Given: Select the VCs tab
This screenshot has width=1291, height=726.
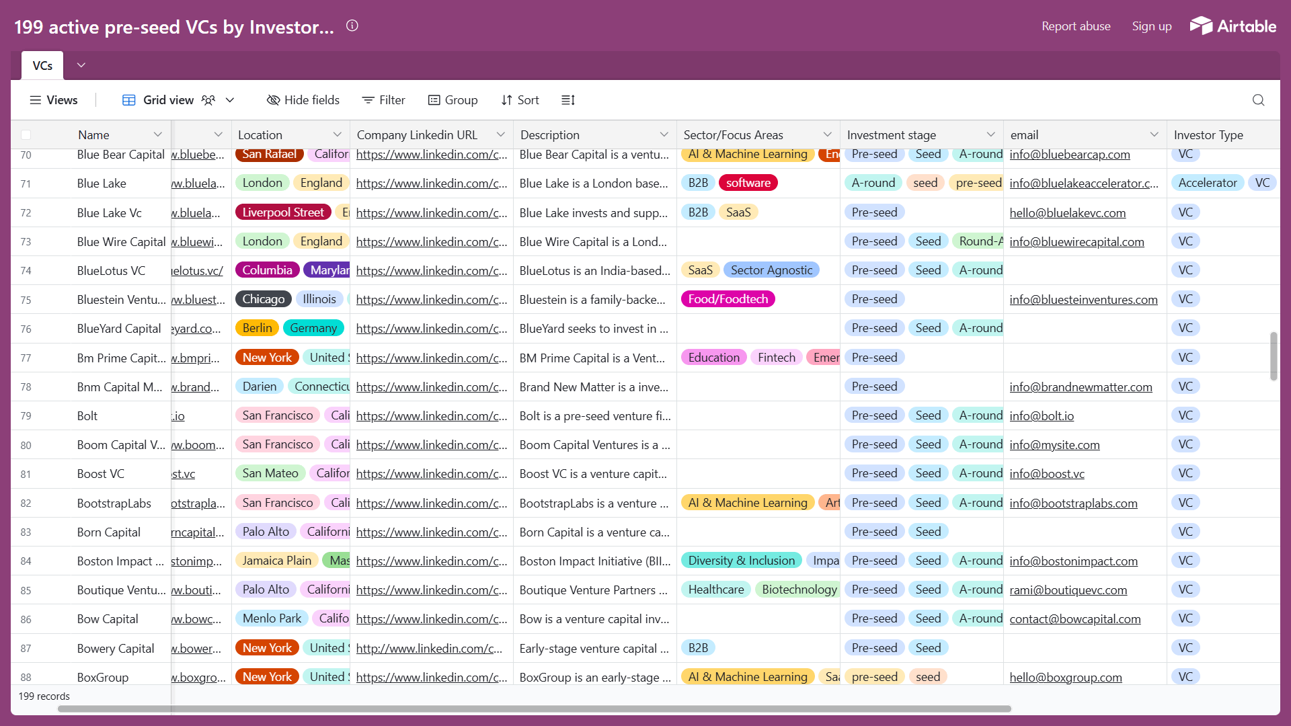Looking at the screenshot, I should point(42,66).
